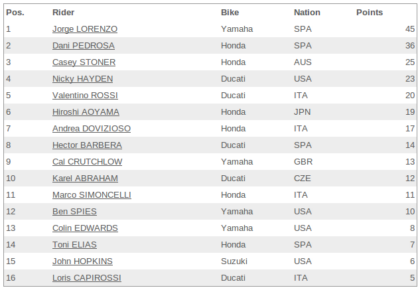Open Jorge LORENZO rider link
The height and width of the screenshot is (290, 420).
point(85,29)
